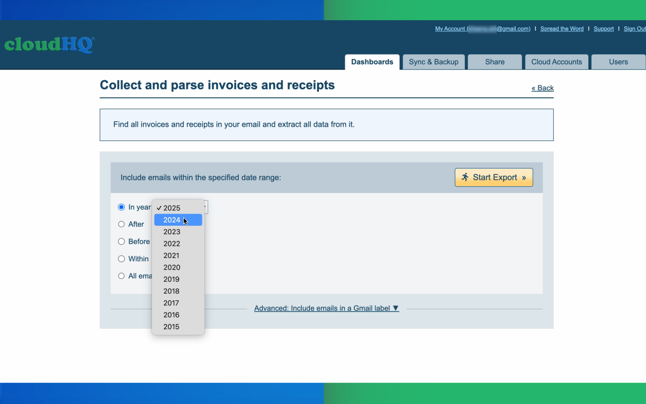Click the Sign Out link
This screenshot has width=646, height=404.
pos(634,29)
